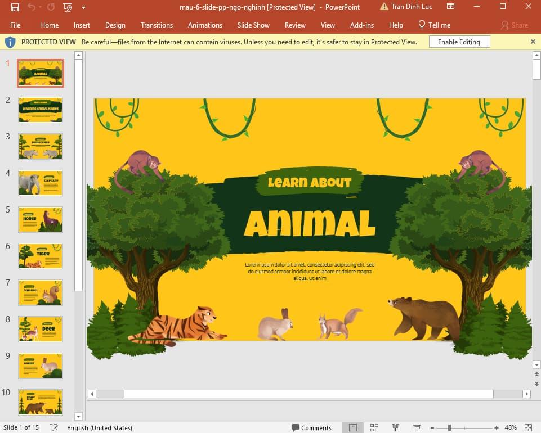Start Slide Show from the status bar icon
This screenshot has height=433, width=541.
pos(416,428)
